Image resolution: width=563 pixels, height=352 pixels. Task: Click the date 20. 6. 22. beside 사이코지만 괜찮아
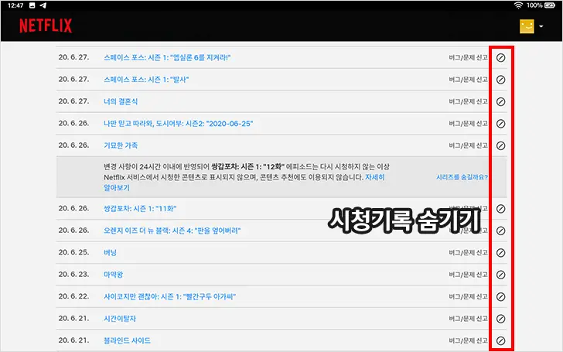coord(73,296)
